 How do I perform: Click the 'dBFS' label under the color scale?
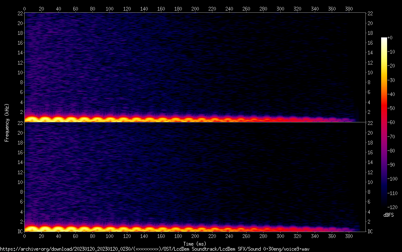[x=388, y=215]
